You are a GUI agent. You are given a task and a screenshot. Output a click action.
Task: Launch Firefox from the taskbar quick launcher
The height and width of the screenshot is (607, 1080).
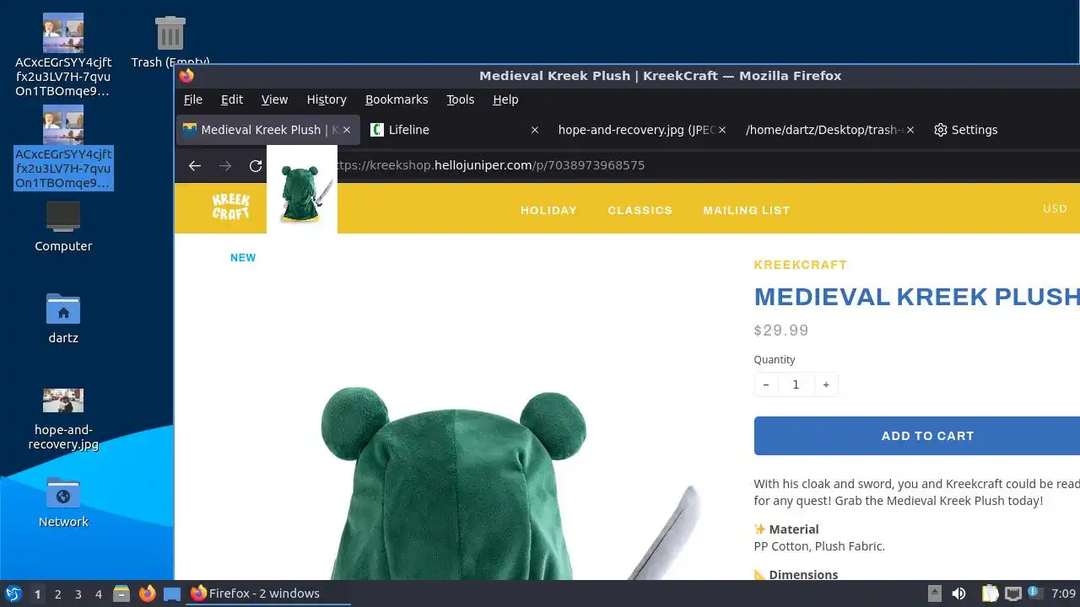147,594
